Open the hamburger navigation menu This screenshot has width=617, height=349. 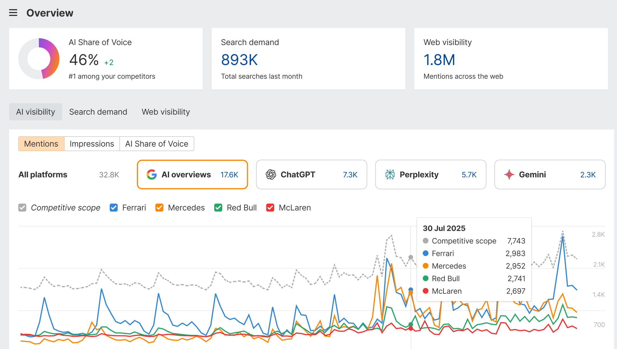tap(13, 13)
